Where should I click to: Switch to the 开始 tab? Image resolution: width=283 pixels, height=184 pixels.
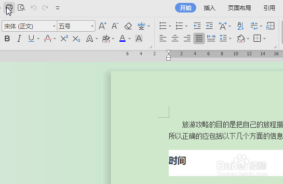[185, 8]
